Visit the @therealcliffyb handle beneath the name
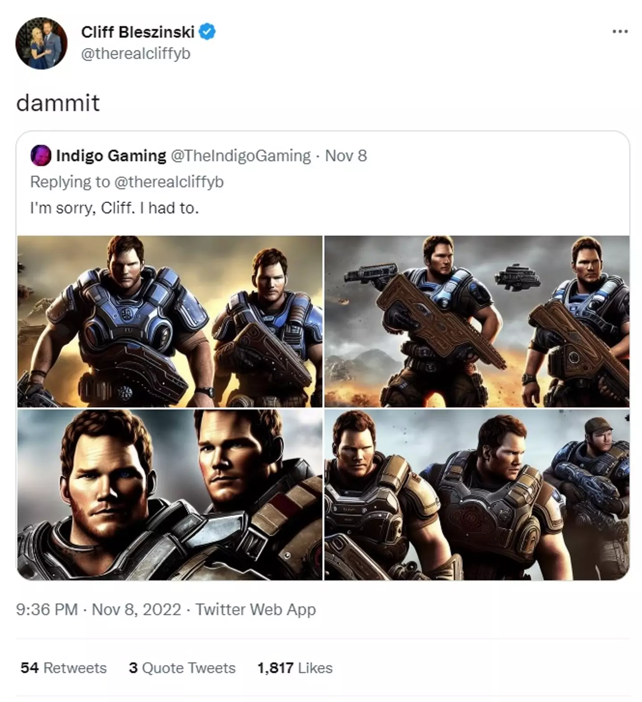 tap(136, 54)
